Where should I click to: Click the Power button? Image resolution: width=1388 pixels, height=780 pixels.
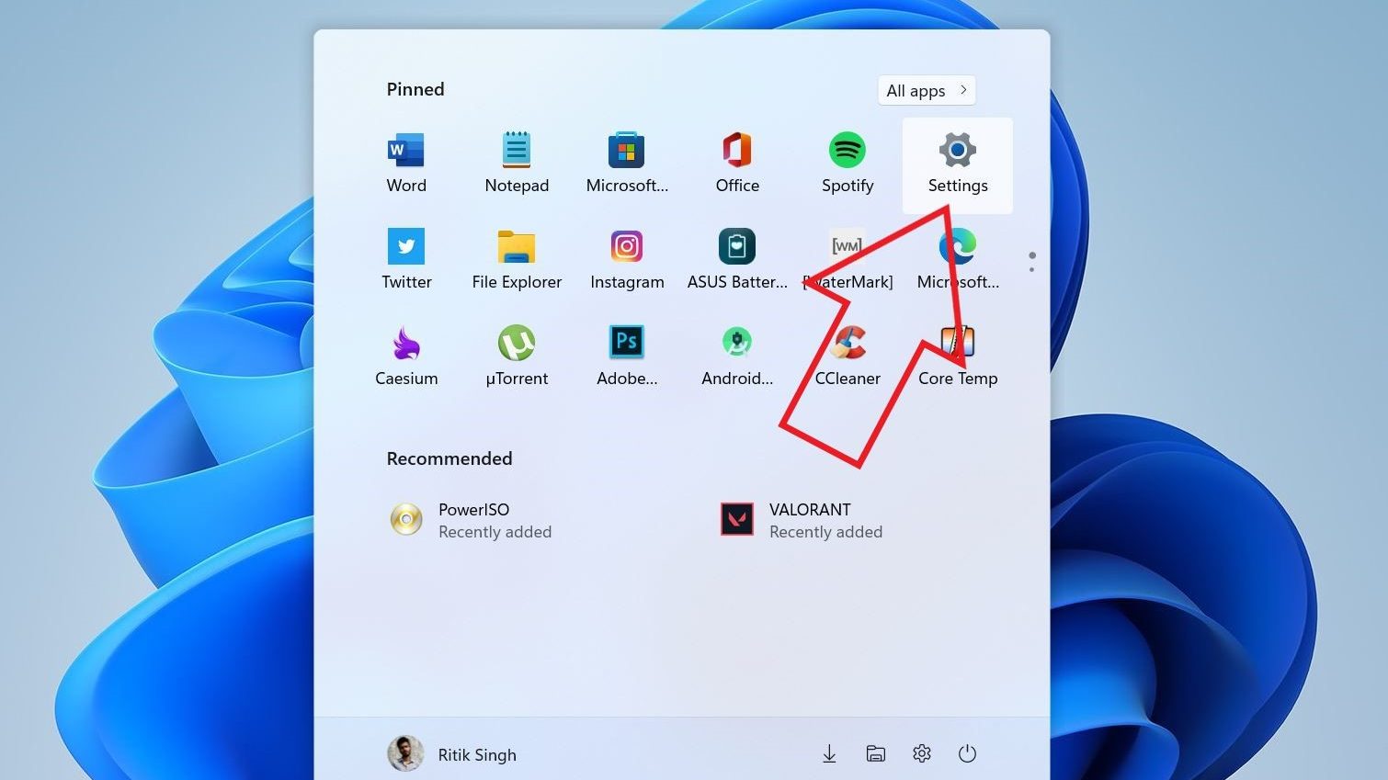967,754
